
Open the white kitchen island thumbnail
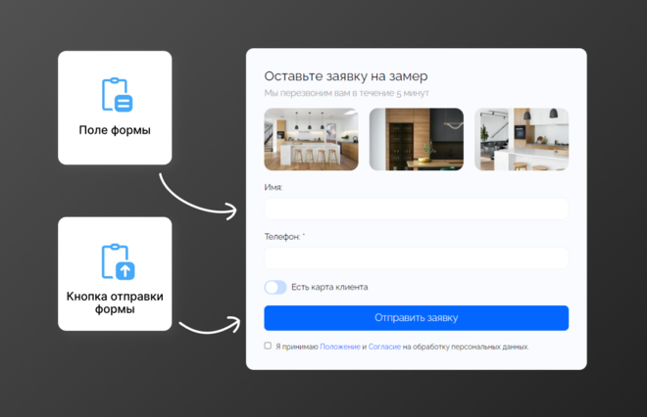311,139
